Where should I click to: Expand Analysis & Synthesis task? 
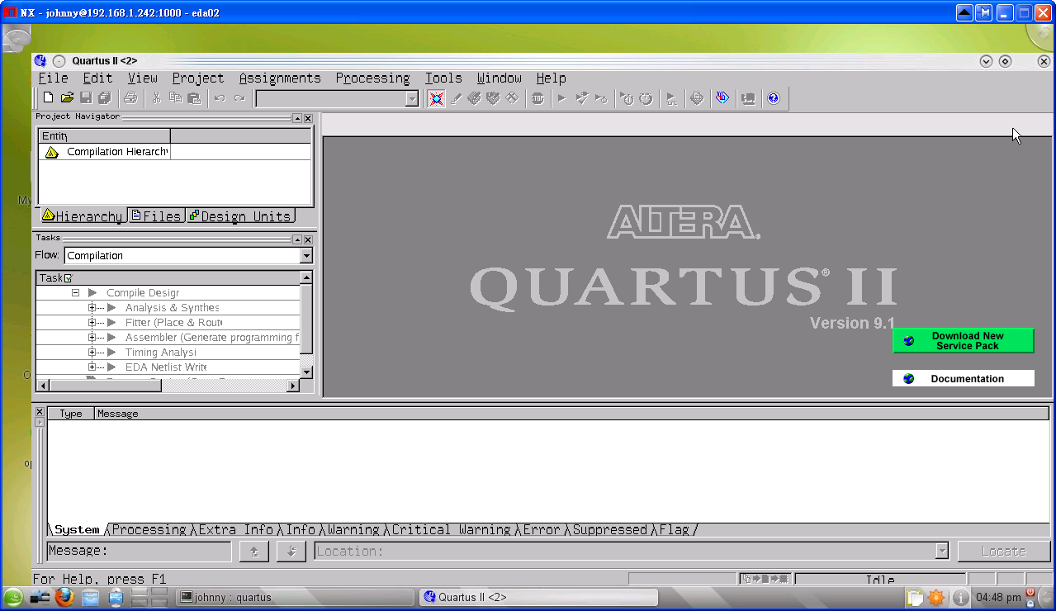pos(92,308)
